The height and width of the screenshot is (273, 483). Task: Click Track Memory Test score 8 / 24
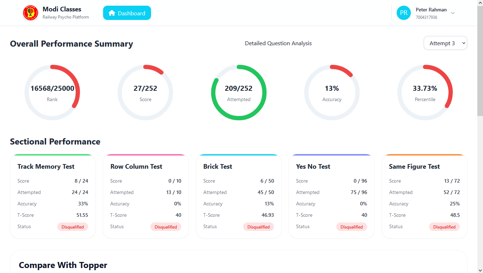click(x=81, y=181)
